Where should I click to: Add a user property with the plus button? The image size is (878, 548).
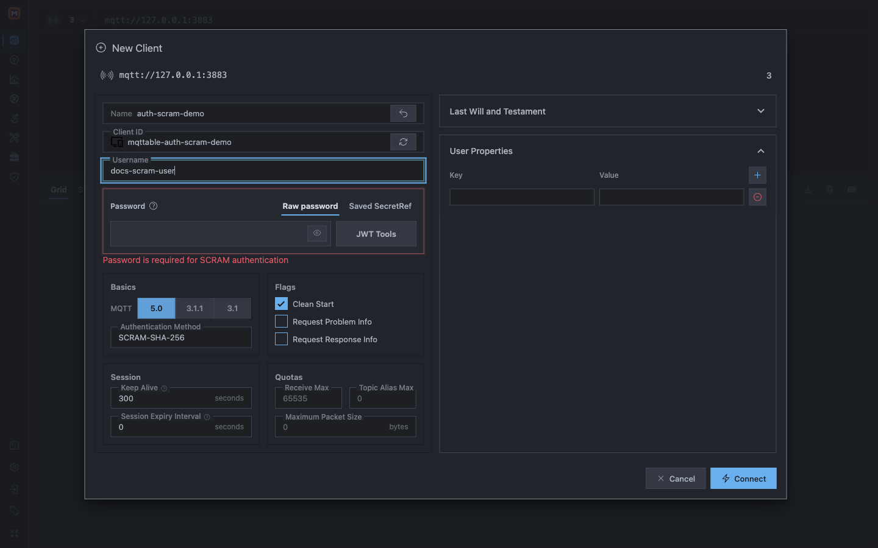pyautogui.click(x=757, y=175)
